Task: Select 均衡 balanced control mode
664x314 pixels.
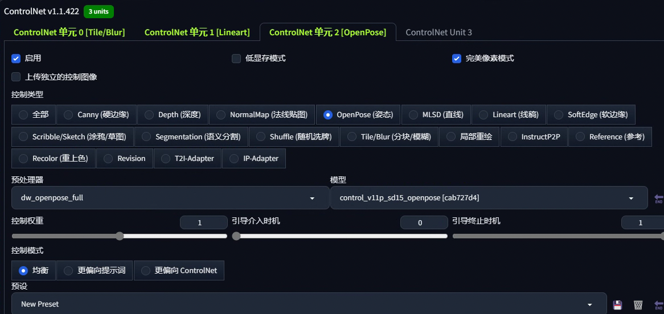Action: (x=34, y=270)
